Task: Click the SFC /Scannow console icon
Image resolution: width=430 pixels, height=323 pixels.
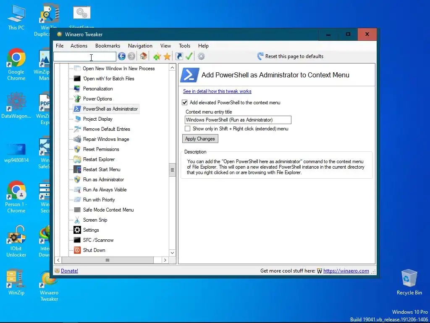Action: [77, 240]
